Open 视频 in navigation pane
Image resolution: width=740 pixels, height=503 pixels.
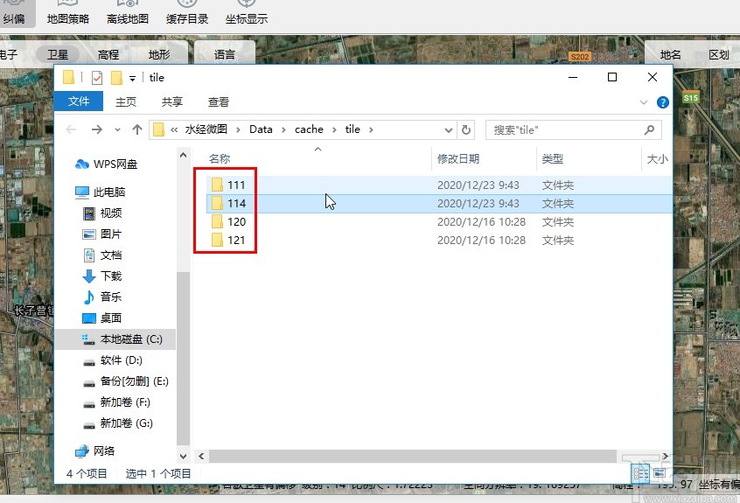[102, 213]
